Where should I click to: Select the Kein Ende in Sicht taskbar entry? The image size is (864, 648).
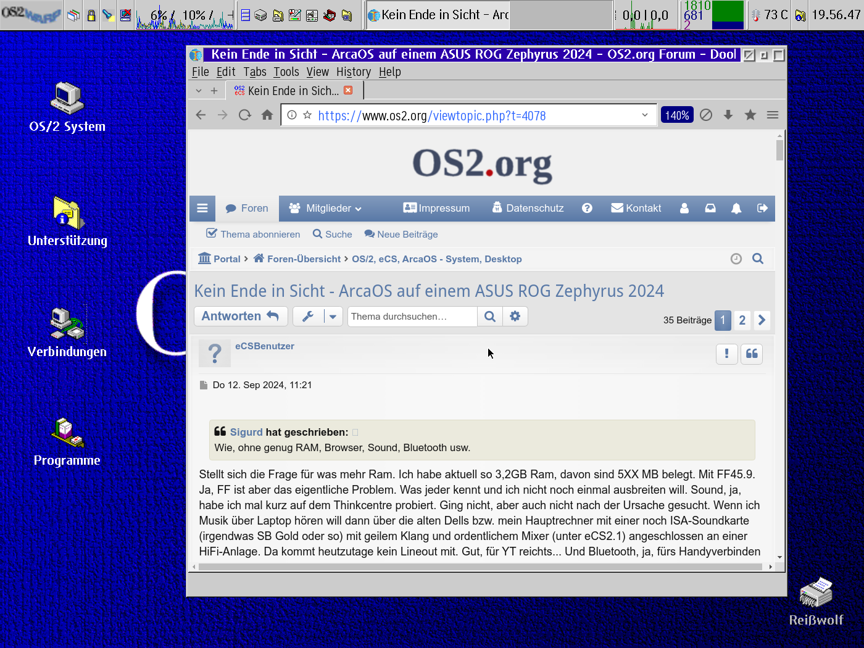pyautogui.click(x=438, y=15)
